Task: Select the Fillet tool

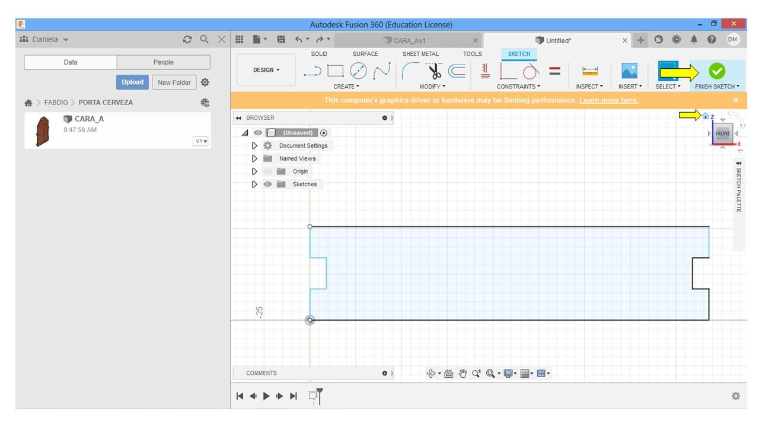Action: [x=410, y=71]
